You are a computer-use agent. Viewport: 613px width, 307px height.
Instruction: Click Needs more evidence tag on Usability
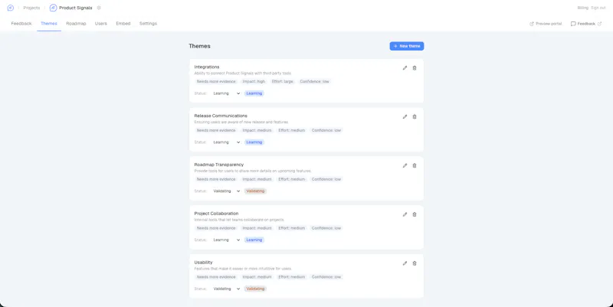(x=216, y=277)
